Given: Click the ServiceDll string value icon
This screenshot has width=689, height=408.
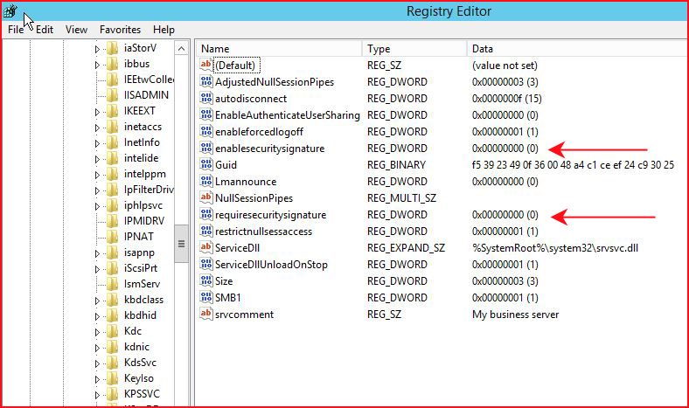Looking at the screenshot, I should [206, 248].
